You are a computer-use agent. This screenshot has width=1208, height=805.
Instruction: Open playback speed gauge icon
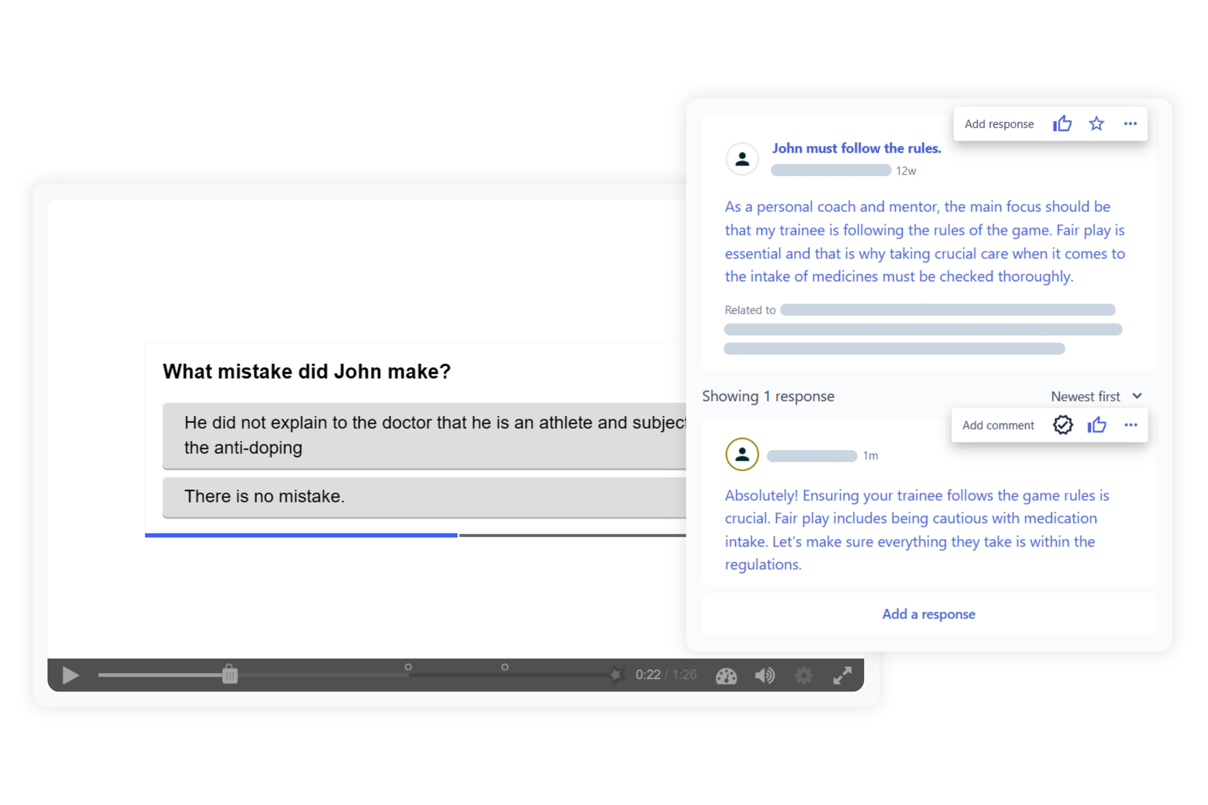click(x=726, y=676)
